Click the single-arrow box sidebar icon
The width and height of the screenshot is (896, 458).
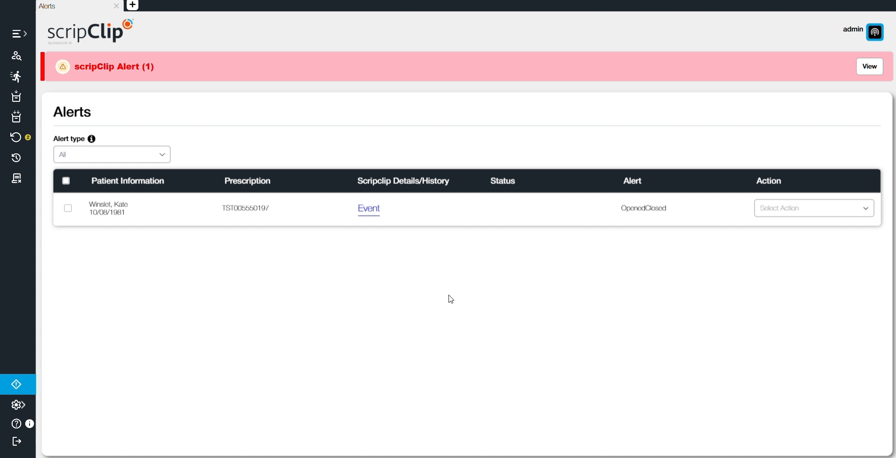point(16,97)
